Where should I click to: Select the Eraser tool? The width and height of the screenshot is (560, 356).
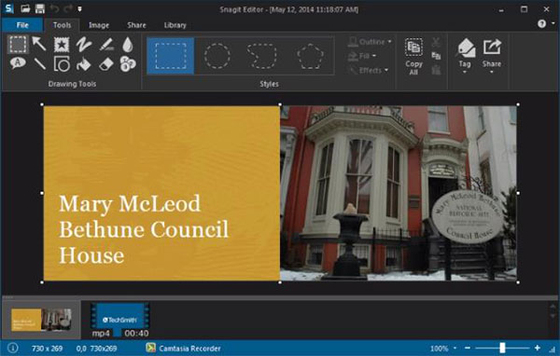(105, 64)
